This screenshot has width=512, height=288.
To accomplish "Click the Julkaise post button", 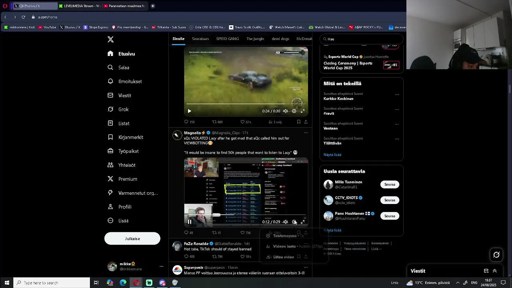I will click(x=132, y=238).
